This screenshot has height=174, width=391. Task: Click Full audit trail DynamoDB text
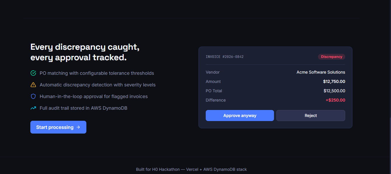tap(83, 108)
